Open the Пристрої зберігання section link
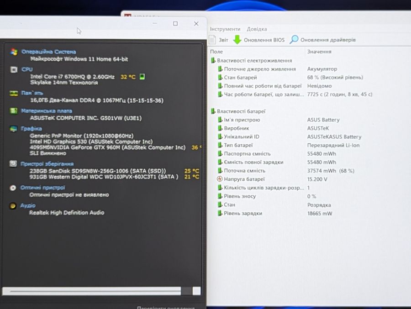Image resolution: width=411 pixels, height=309 pixels. pos(47,164)
